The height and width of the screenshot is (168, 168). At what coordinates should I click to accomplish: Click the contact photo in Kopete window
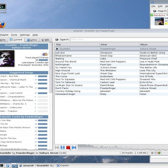159,21
